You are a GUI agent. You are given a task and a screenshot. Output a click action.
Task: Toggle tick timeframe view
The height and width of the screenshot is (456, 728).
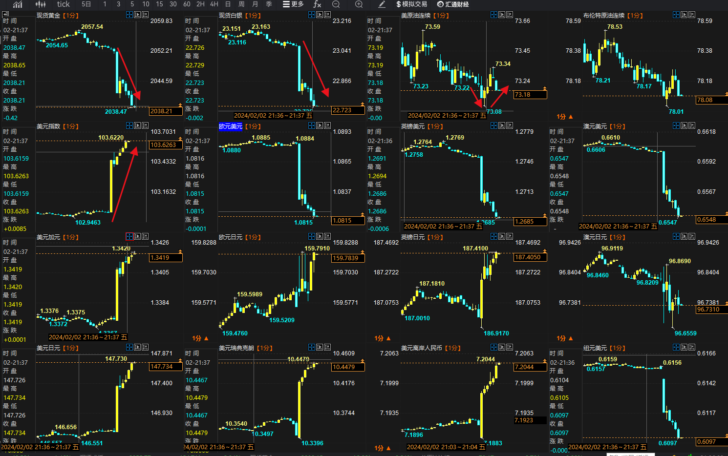63,4
